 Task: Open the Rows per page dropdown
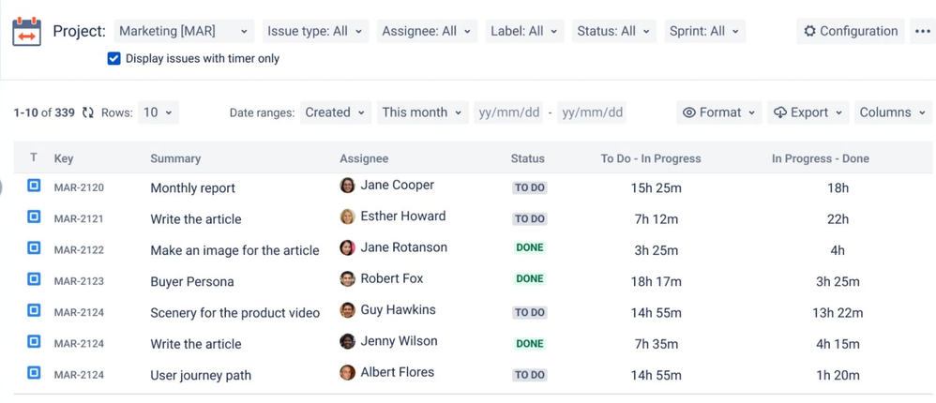pos(157,112)
